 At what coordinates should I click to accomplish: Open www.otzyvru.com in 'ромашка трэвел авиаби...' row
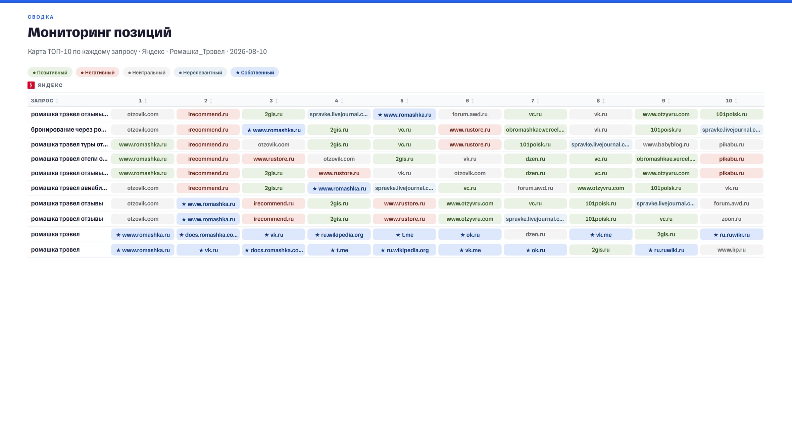601,188
